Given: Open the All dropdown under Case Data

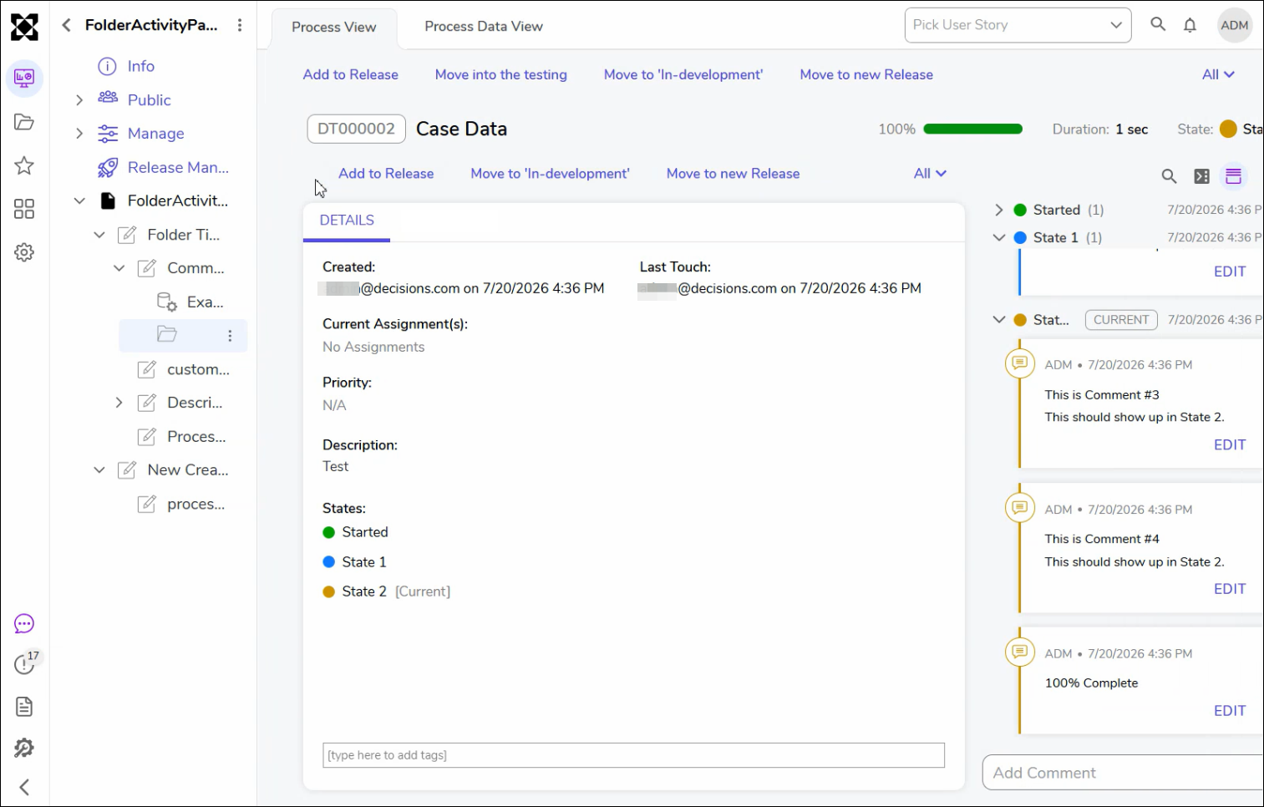Looking at the screenshot, I should [x=930, y=173].
